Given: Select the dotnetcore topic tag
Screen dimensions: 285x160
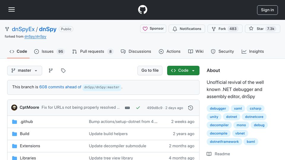Looking at the screenshot, I should (254, 117).
